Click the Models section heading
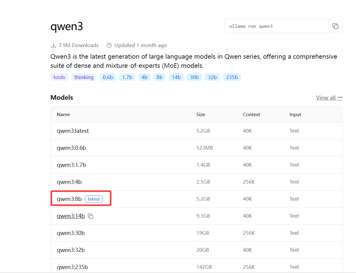The image size is (356, 273). (62, 98)
